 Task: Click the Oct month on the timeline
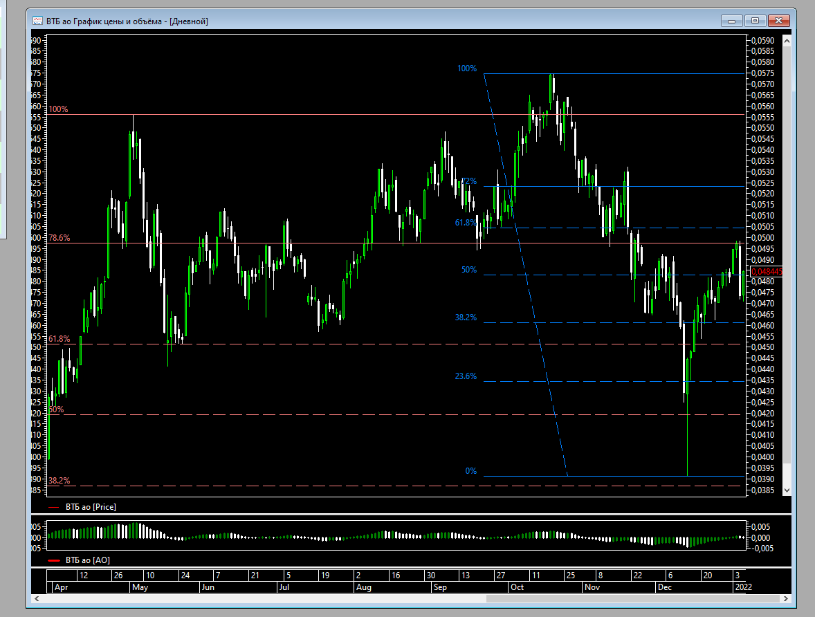(518, 587)
